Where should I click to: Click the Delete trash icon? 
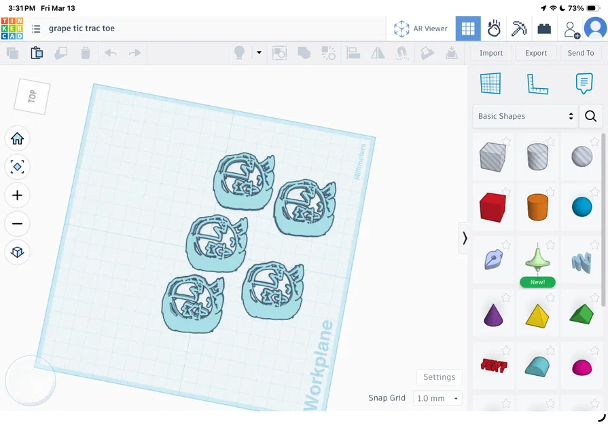(x=86, y=53)
